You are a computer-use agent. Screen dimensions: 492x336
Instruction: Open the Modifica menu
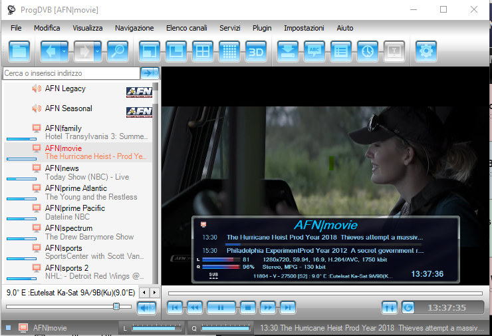tap(47, 28)
